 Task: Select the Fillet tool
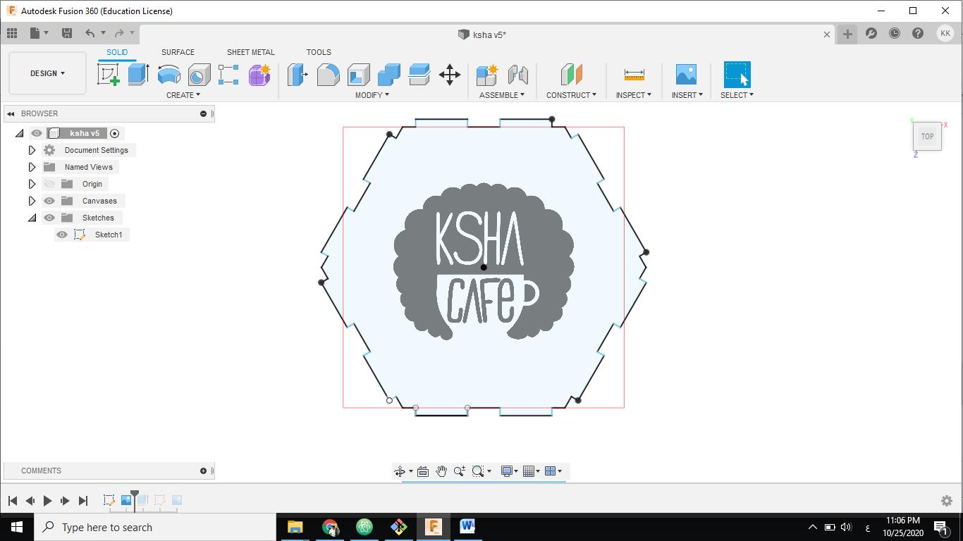pyautogui.click(x=328, y=74)
